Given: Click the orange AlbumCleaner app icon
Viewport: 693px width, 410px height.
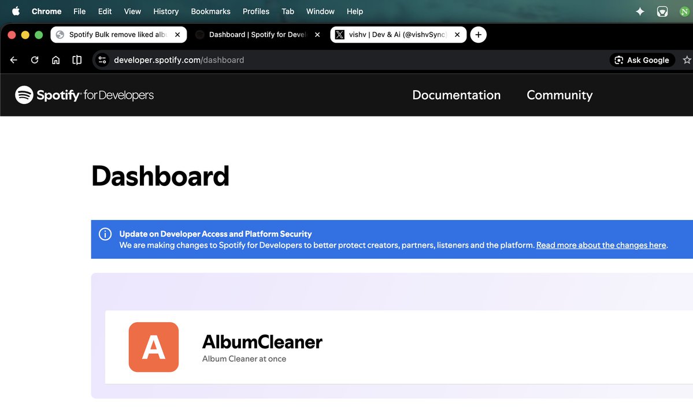Looking at the screenshot, I should click(153, 347).
